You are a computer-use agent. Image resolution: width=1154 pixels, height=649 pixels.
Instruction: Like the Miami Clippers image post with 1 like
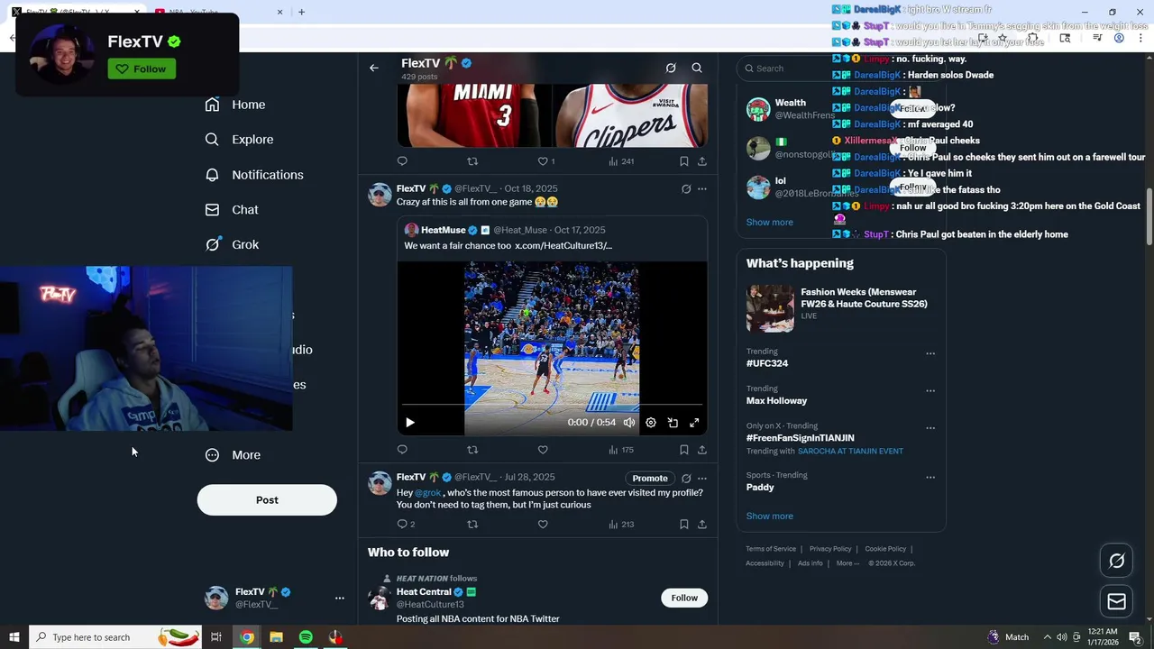pyautogui.click(x=546, y=161)
